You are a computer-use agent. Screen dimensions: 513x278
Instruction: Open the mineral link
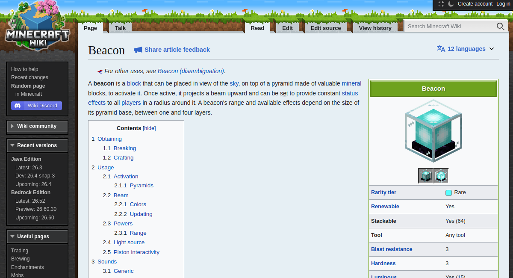tap(351, 83)
